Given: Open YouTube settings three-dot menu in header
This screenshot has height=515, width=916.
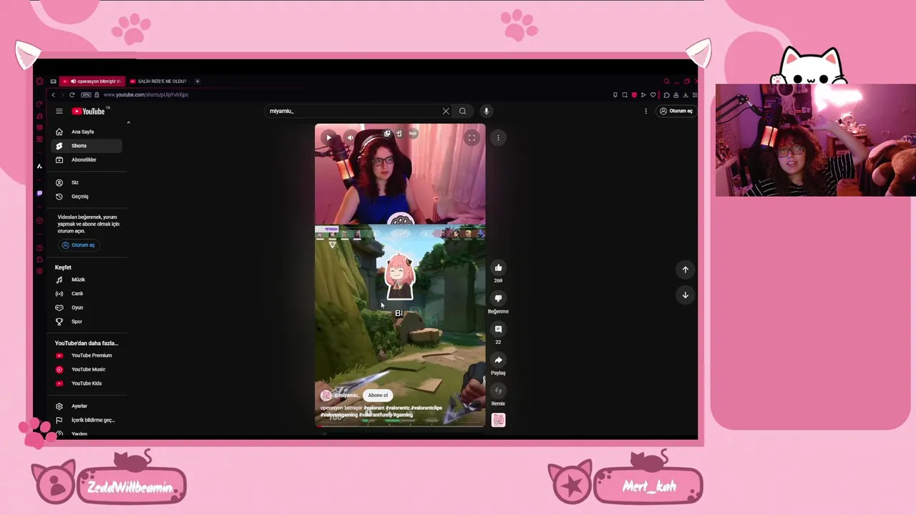Looking at the screenshot, I should point(645,111).
